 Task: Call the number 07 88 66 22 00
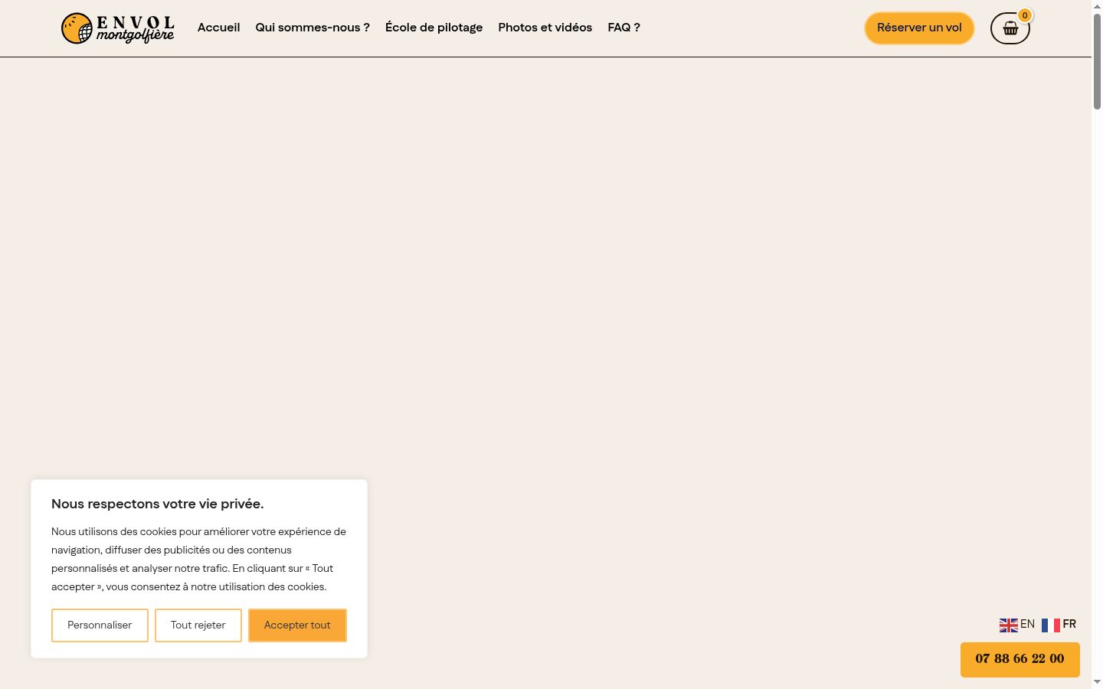click(x=1020, y=659)
